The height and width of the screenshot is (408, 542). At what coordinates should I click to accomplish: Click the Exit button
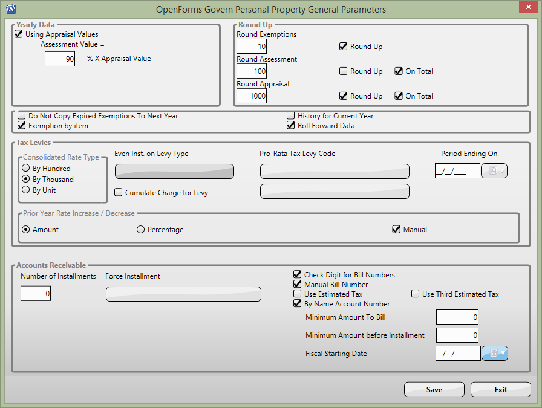click(500, 390)
